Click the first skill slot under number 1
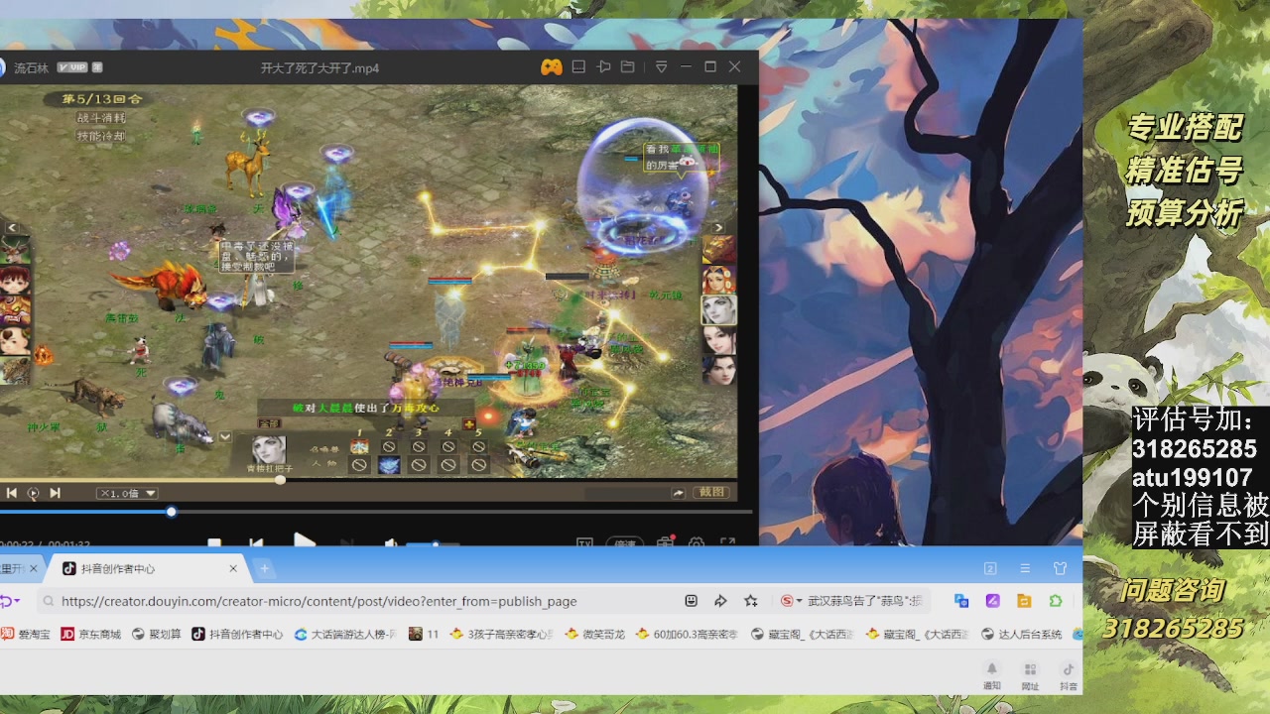The height and width of the screenshot is (714, 1270). [x=359, y=447]
